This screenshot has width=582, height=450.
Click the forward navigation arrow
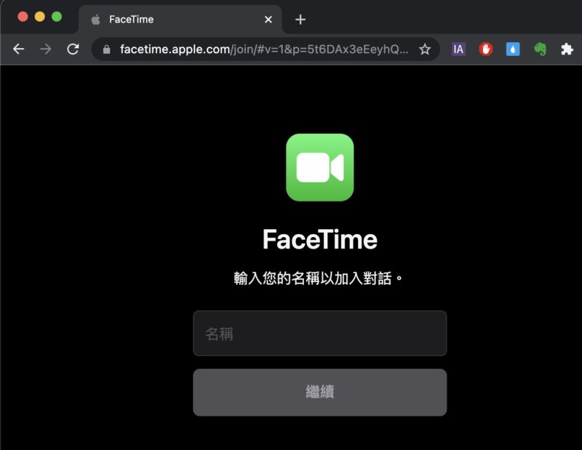[45, 49]
